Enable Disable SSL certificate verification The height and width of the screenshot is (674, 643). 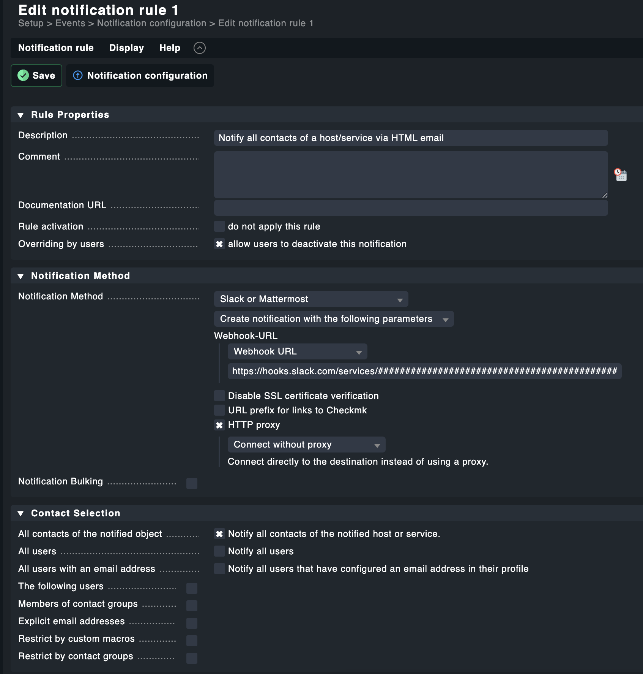[219, 396]
